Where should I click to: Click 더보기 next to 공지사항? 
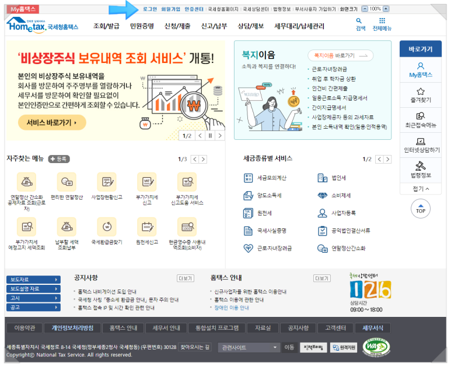[185, 278]
